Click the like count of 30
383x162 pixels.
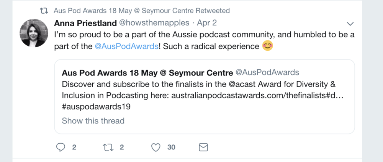(171, 147)
